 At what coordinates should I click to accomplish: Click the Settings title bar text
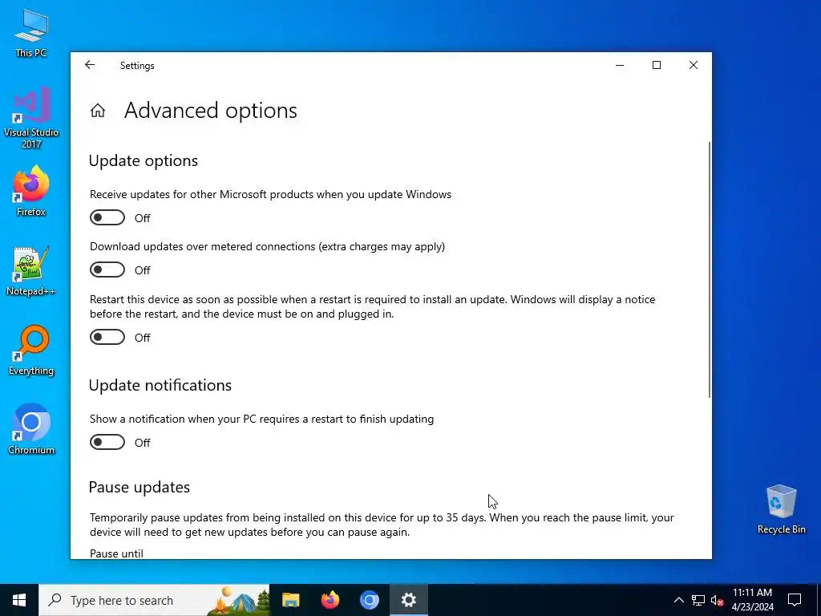pyautogui.click(x=137, y=66)
